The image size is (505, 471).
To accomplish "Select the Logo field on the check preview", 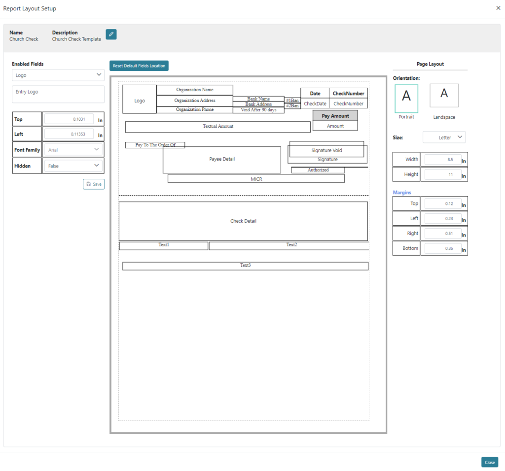I will (x=140, y=100).
